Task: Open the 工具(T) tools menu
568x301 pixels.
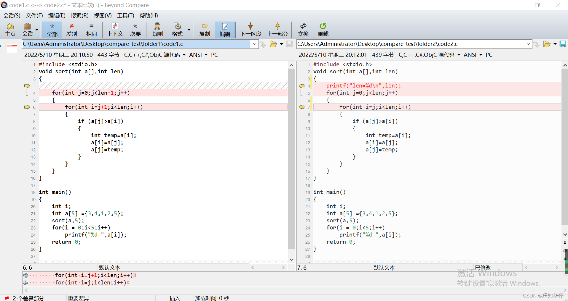Action: coord(125,16)
